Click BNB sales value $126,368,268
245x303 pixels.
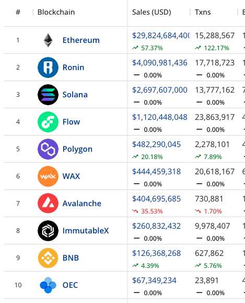156,253
